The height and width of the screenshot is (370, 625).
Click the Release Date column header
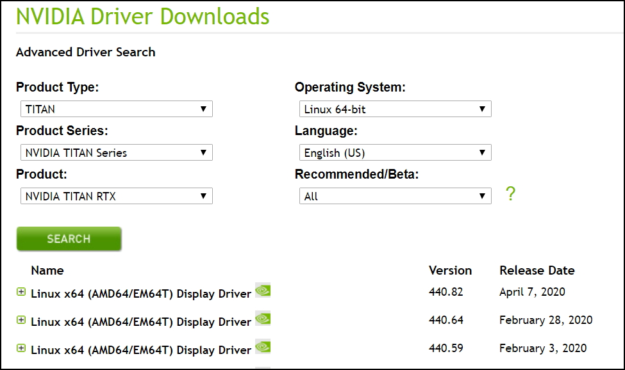(x=537, y=271)
